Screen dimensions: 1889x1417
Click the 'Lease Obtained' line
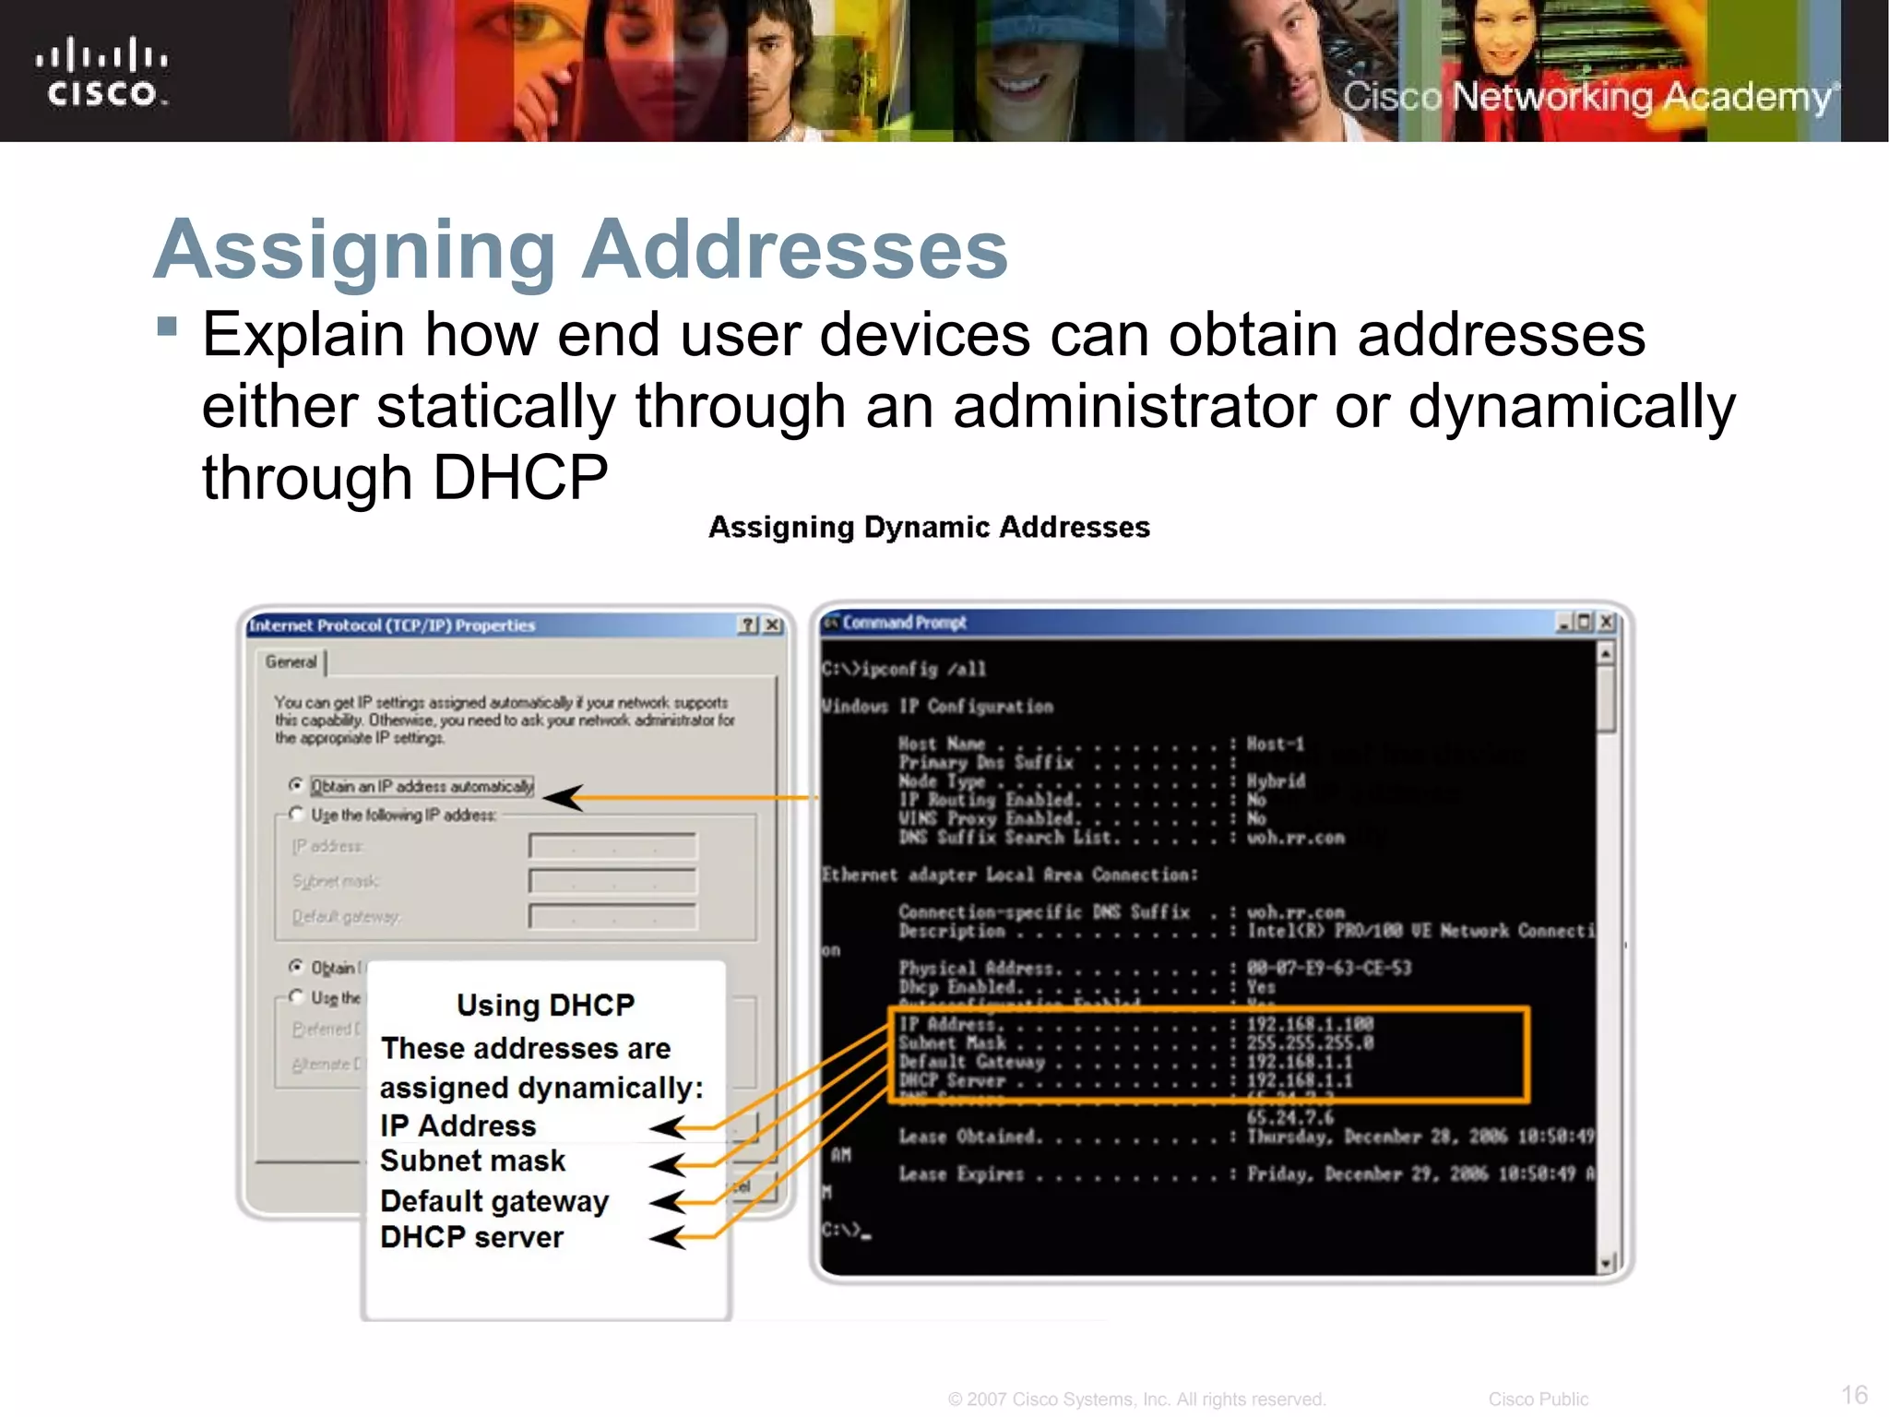(x=1247, y=1137)
